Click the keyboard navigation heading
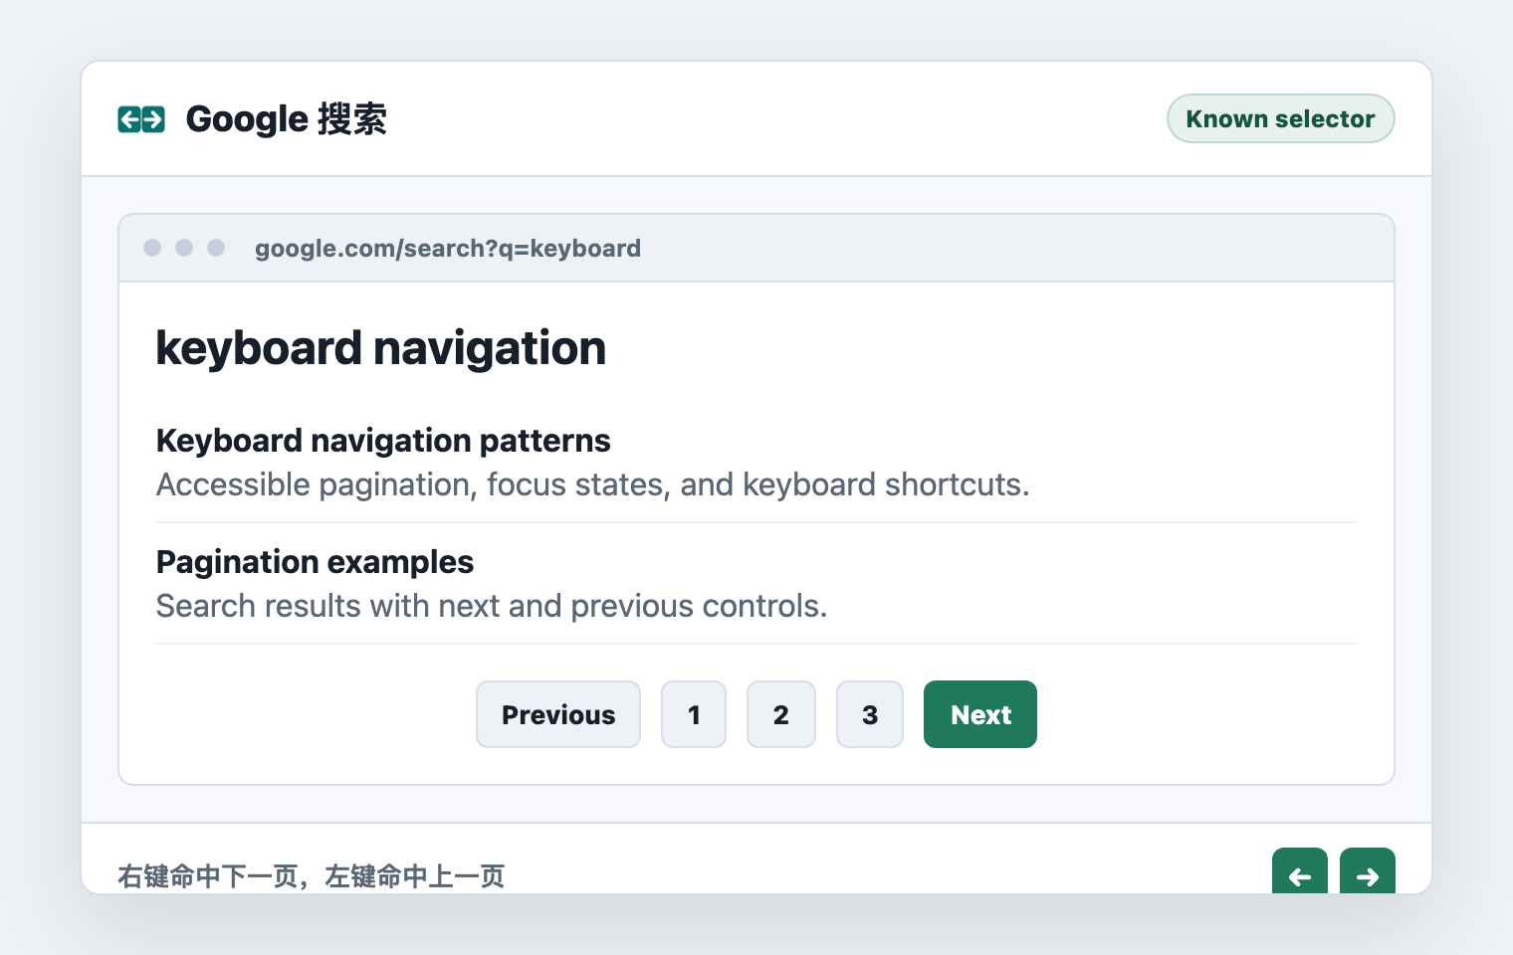 click(381, 348)
